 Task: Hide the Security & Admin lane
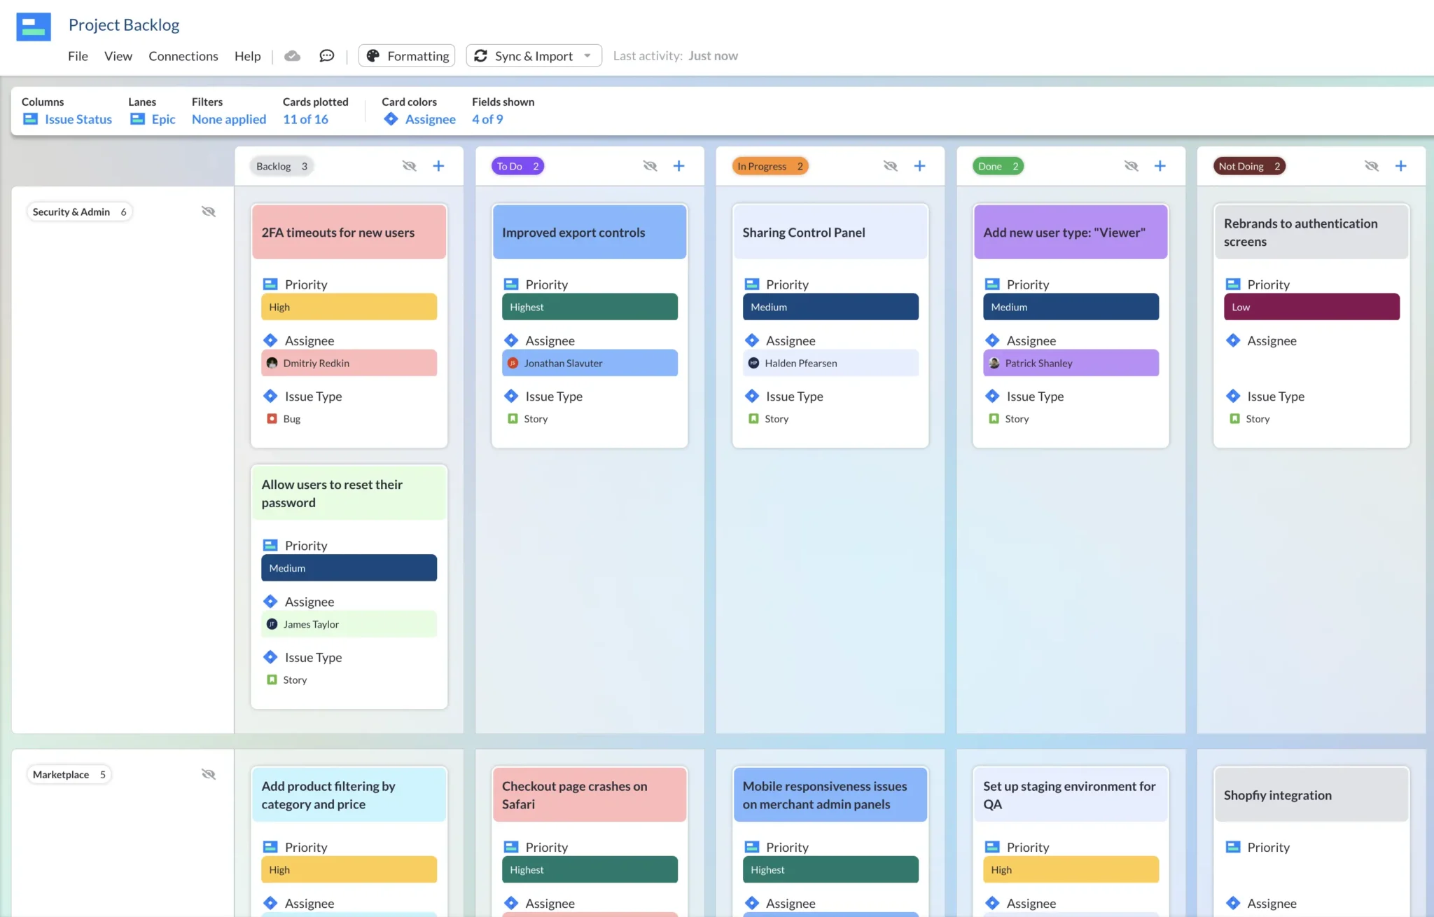(x=209, y=212)
